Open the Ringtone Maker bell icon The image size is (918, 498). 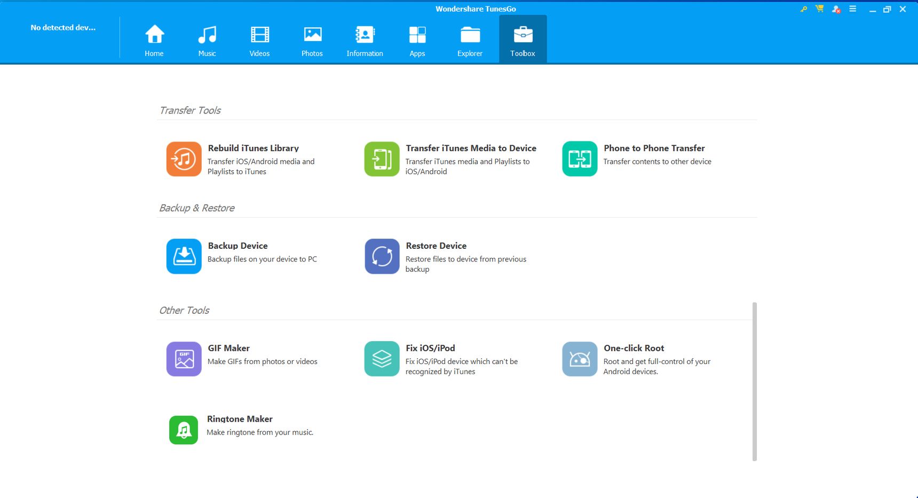(184, 430)
